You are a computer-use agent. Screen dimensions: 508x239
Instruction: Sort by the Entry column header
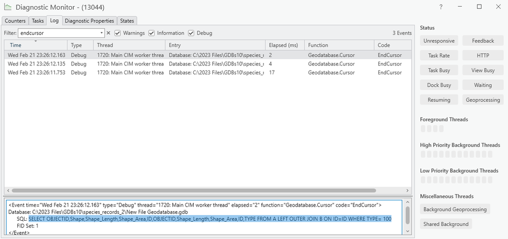tap(215, 45)
